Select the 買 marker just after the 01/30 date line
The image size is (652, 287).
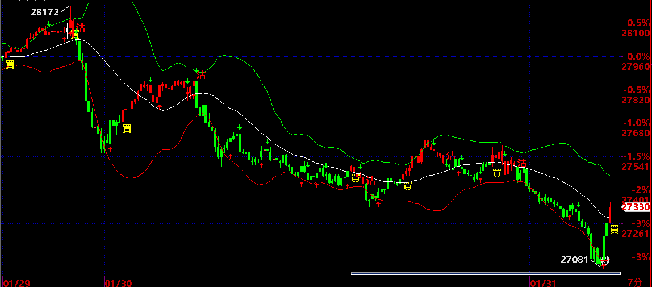(127, 128)
